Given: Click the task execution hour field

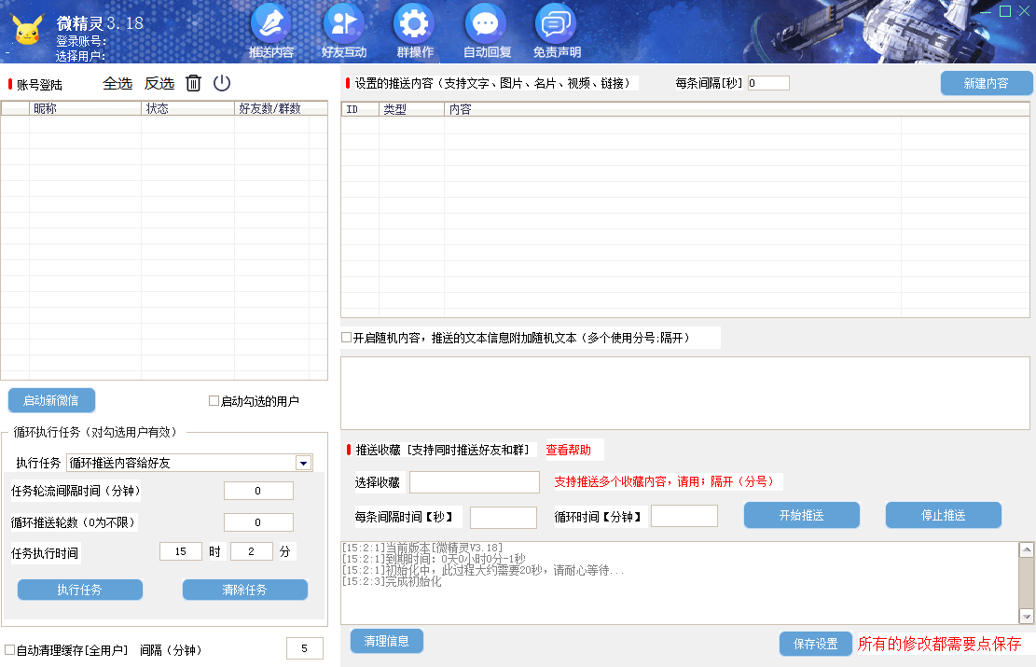Looking at the screenshot, I should click(x=180, y=551).
